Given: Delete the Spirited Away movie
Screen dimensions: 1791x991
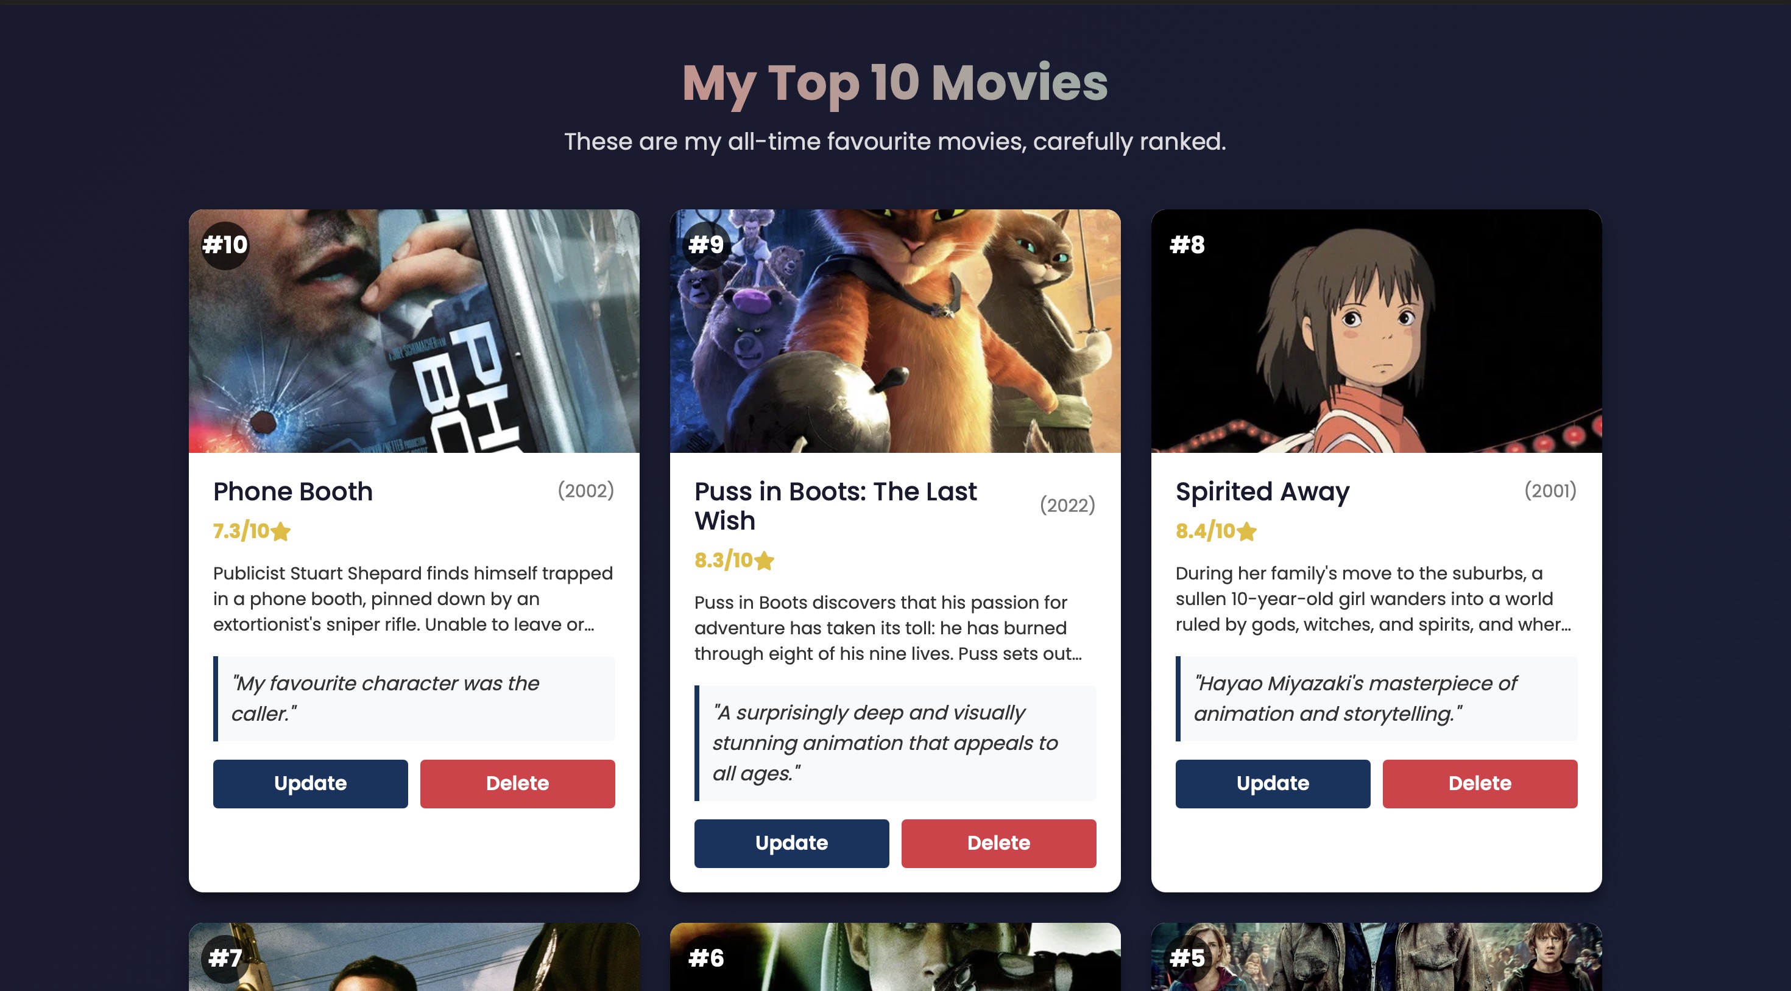Looking at the screenshot, I should (x=1480, y=783).
